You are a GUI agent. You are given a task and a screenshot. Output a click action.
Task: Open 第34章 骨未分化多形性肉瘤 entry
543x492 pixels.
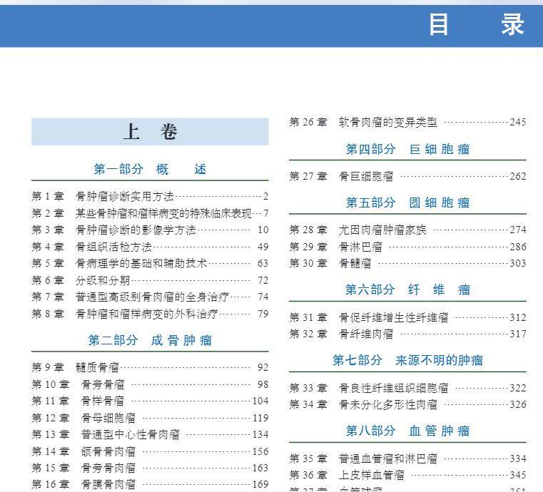pos(407,404)
